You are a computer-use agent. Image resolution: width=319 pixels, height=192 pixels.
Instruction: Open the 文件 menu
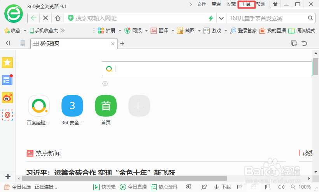coord(202,4)
